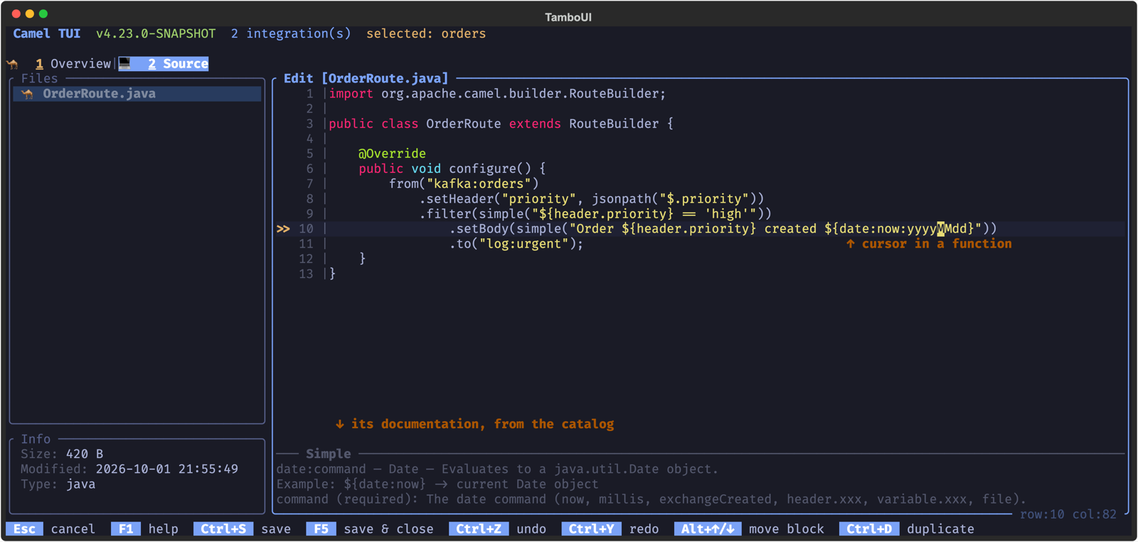
Task: Click the highlighted cursor character in yyyyMMdd
Action: [x=941, y=229]
